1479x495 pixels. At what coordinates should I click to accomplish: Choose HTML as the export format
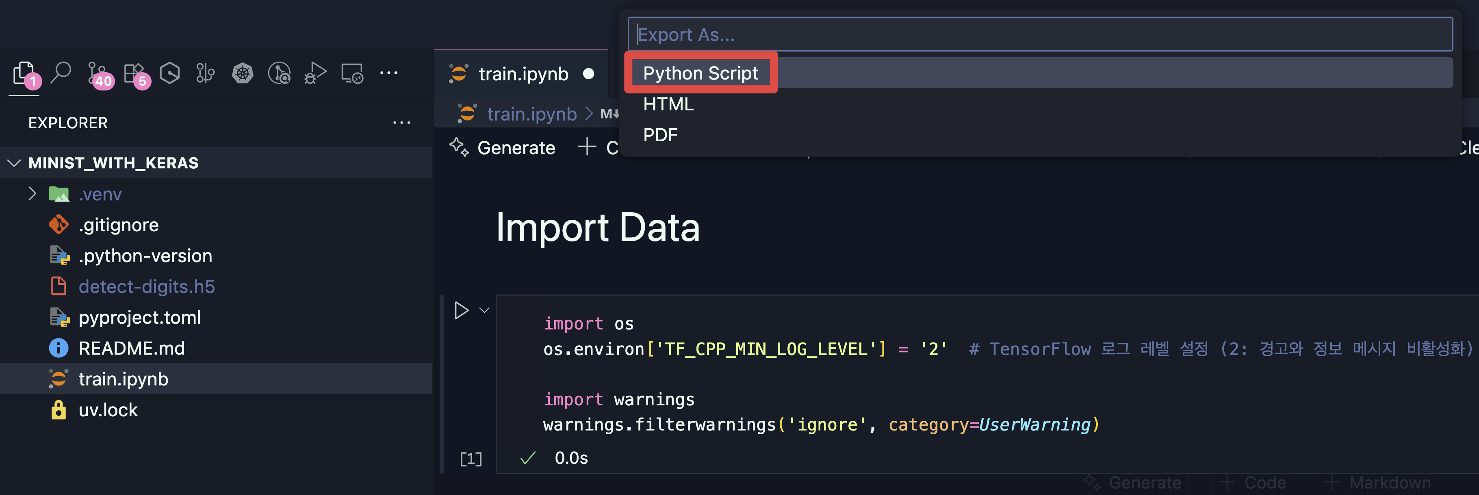(x=668, y=104)
